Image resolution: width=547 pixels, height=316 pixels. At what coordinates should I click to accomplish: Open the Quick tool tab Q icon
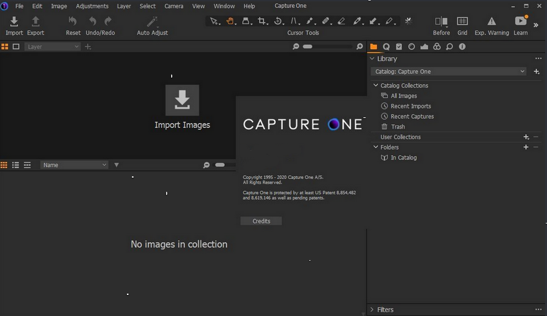pyautogui.click(x=386, y=47)
